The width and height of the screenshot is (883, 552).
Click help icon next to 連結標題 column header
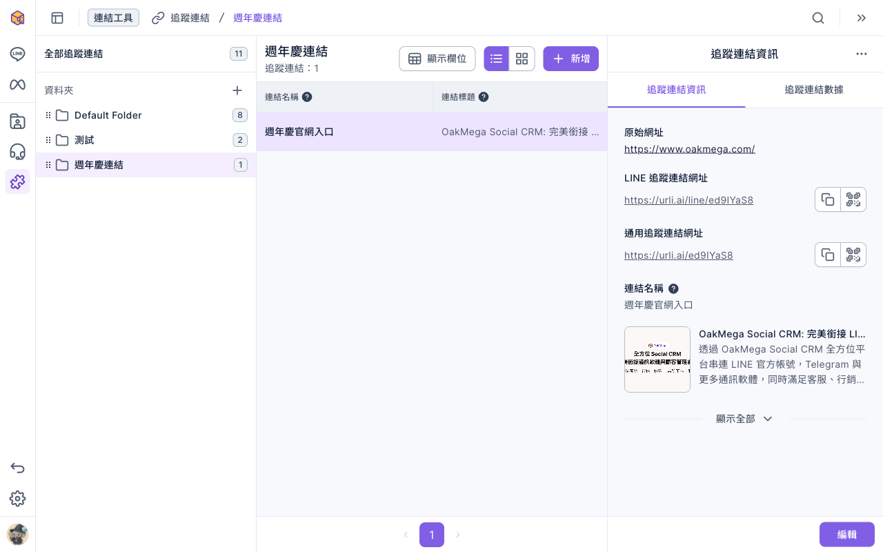pyautogui.click(x=484, y=97)
